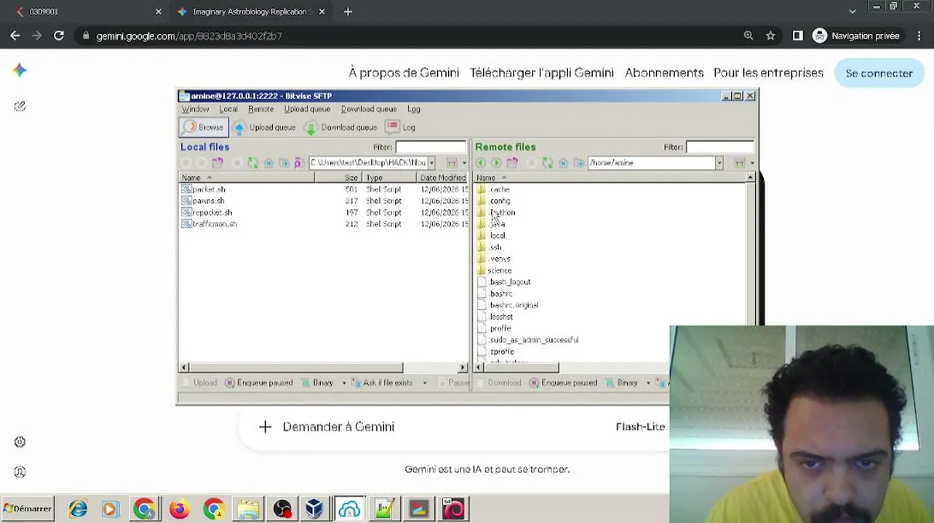
Task: Open the Download queue menu
Action: point(369,109)
